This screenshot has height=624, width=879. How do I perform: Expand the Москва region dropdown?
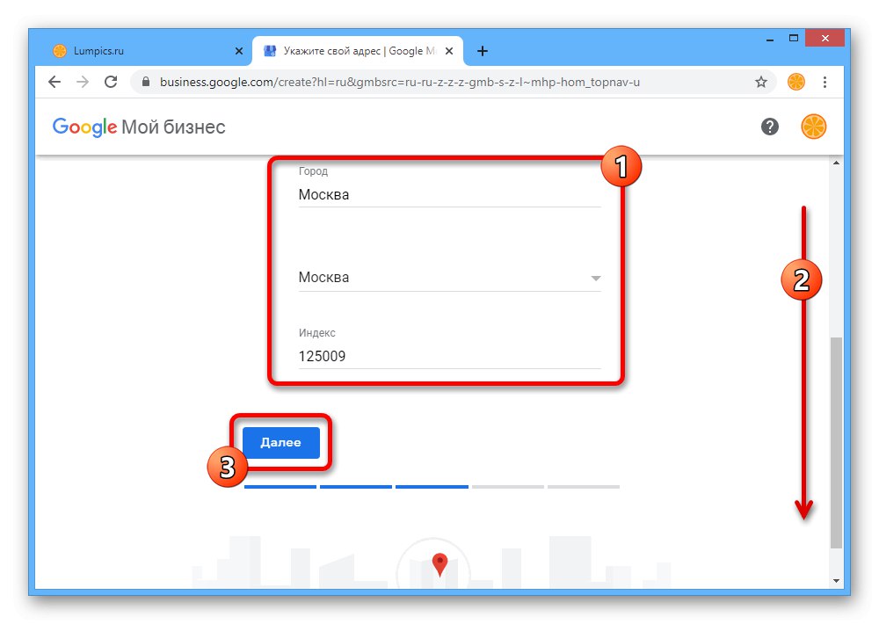(449, 278)
